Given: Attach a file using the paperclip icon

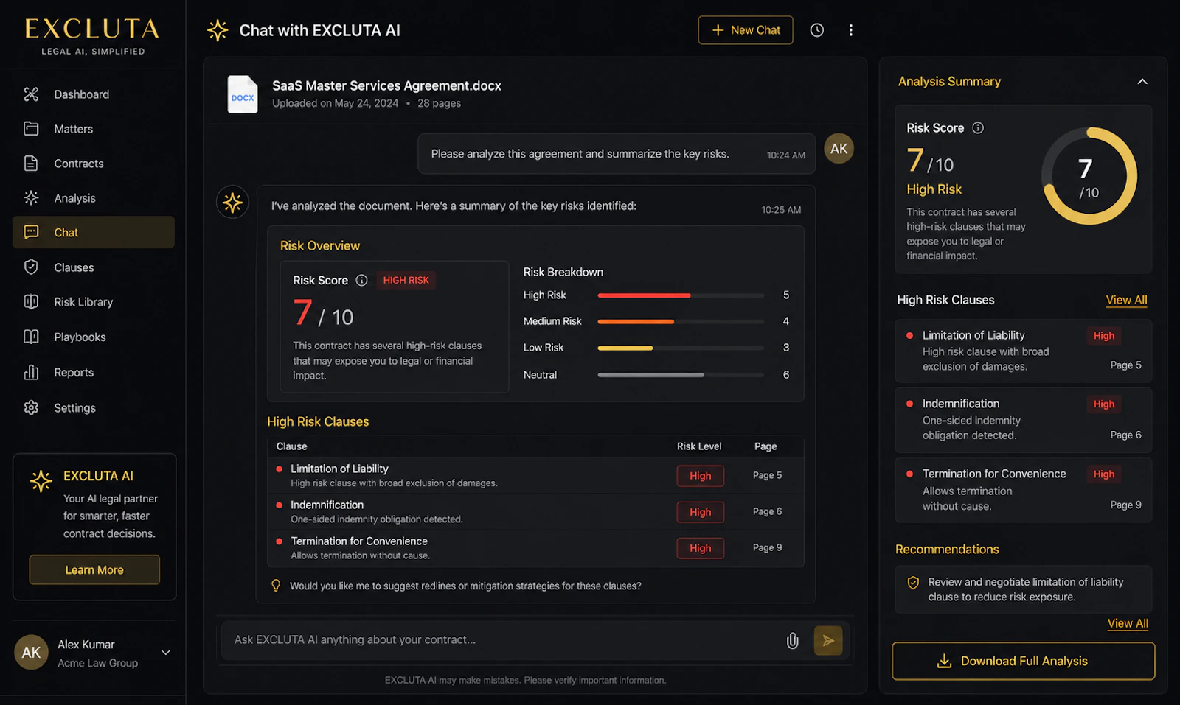Looking at the screenshot, I should pos(793,640).
